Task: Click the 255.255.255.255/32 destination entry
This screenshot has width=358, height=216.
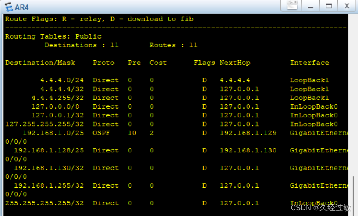Action: (x=45, y=203)
